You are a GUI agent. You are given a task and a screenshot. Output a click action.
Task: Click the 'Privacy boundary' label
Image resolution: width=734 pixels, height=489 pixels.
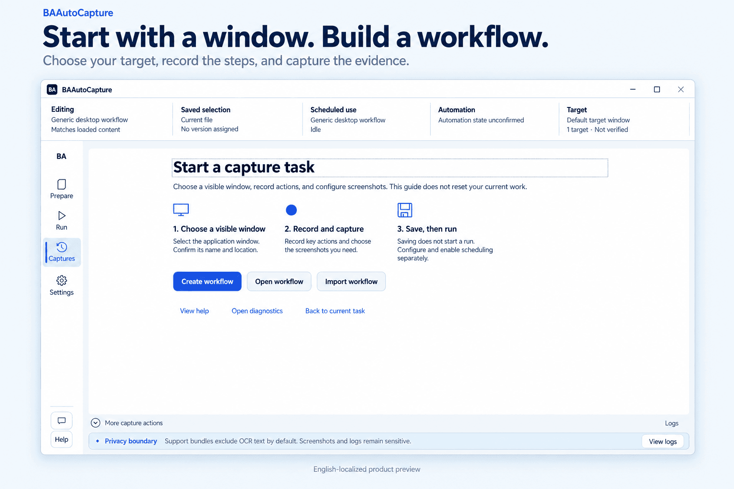pyautogui.click(x=131, y=441)
